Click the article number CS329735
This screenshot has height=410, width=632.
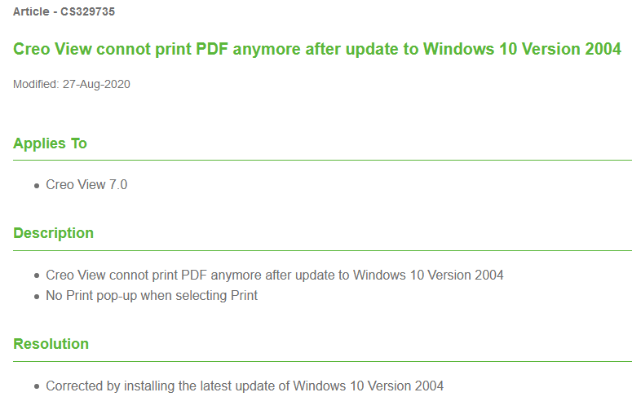click(x=87, y=11)
